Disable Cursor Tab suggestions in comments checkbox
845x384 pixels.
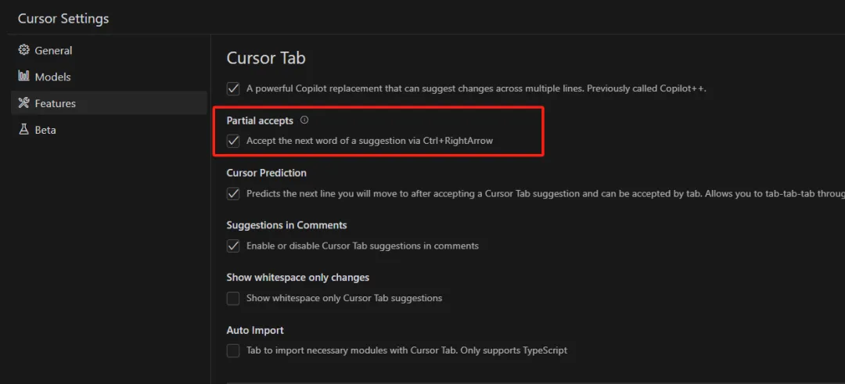pos(233,246)
